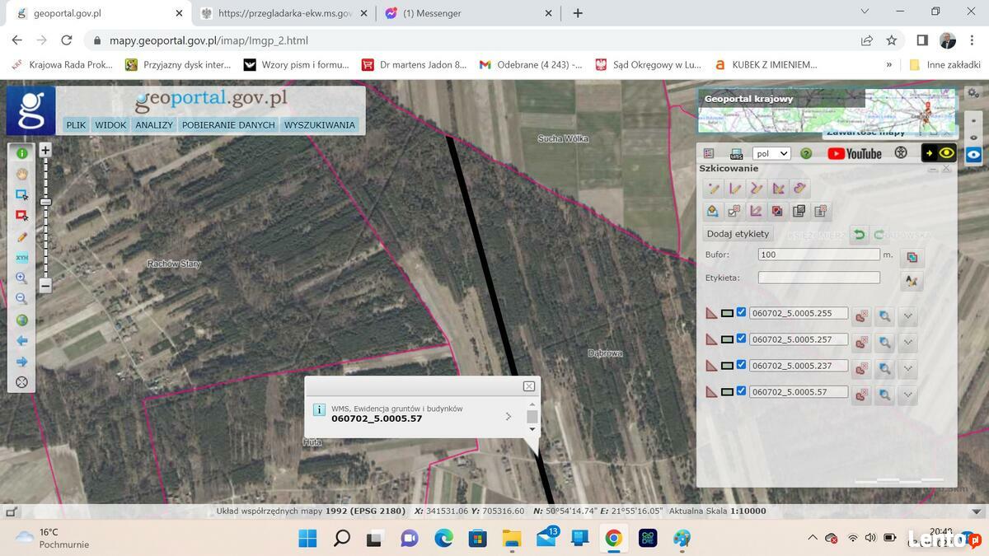Screen dimensions: 989x556
Task: Select magnifier zoom-in tool in left toolbar
Action: 22,278
